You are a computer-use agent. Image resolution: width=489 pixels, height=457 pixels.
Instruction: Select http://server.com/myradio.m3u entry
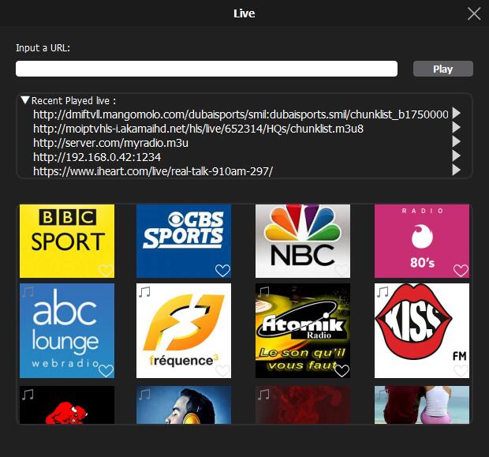110,143
